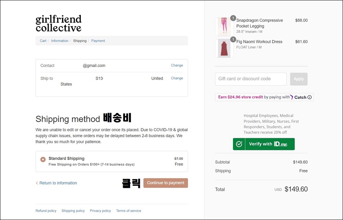Click the Subtotal $149.60 amount

point(300,162)
